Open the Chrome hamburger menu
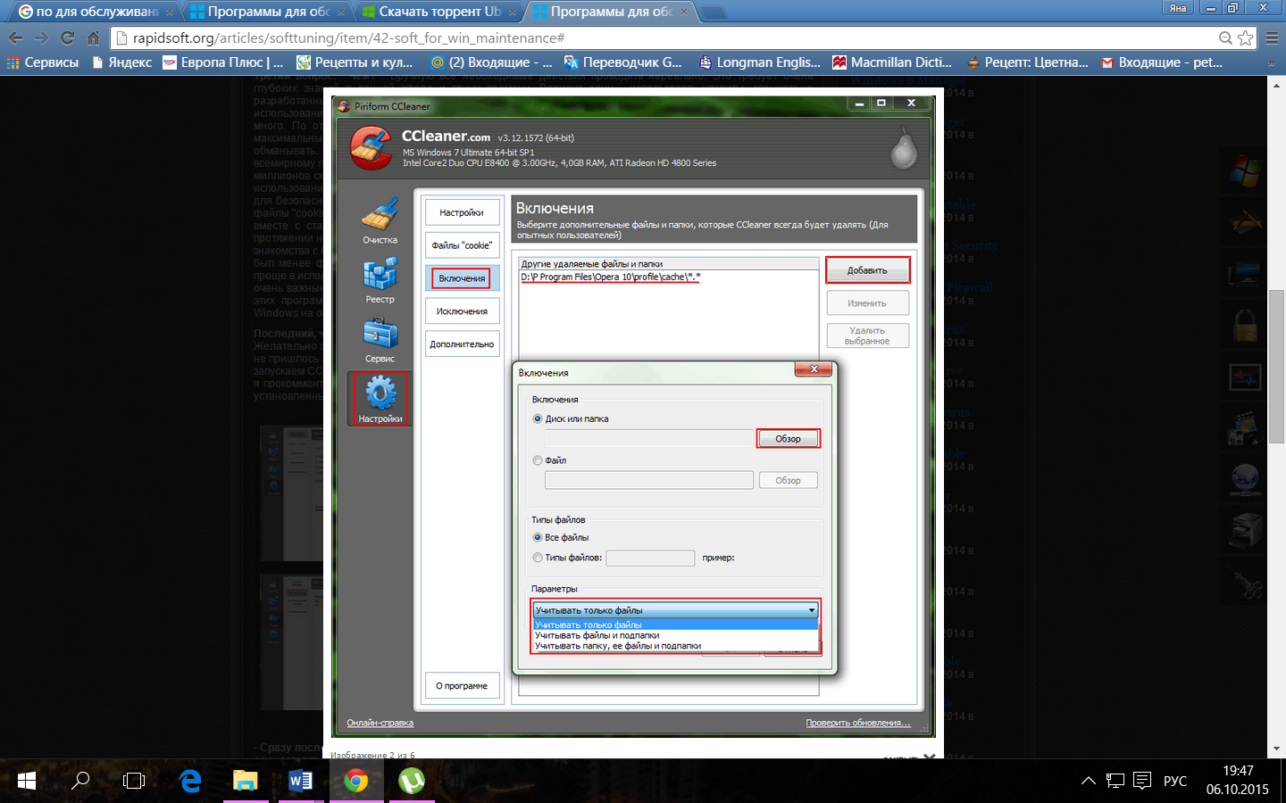Image resolution: width=1286 pixels, height=803 pixels. click(1272, 37)
